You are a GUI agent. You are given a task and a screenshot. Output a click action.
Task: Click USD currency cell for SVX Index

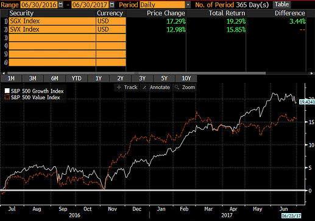[x=111, y=29]
